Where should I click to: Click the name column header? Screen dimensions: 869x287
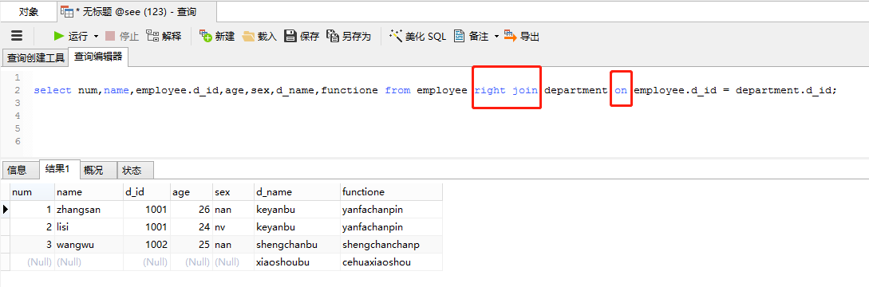(x=89, y=192)
